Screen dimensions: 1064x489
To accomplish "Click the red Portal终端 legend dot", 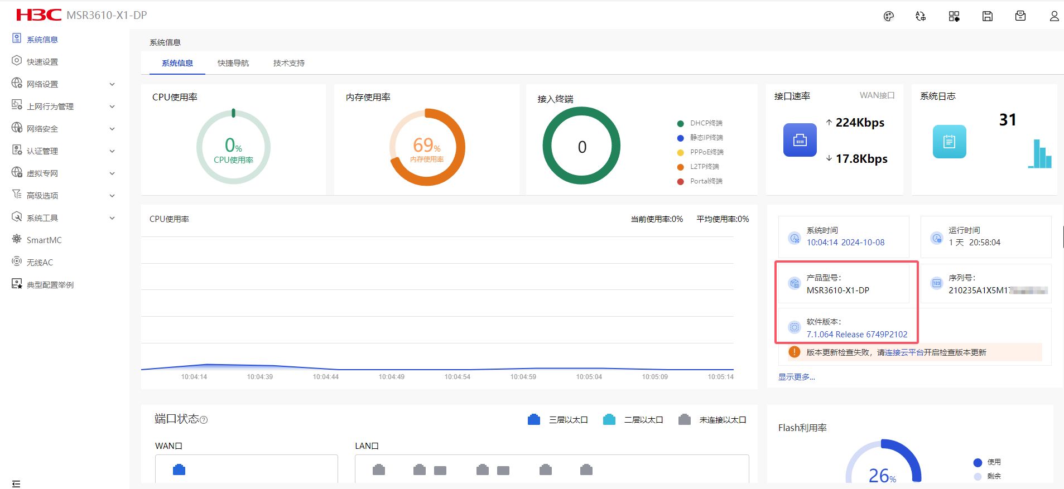I will point(680,182).
